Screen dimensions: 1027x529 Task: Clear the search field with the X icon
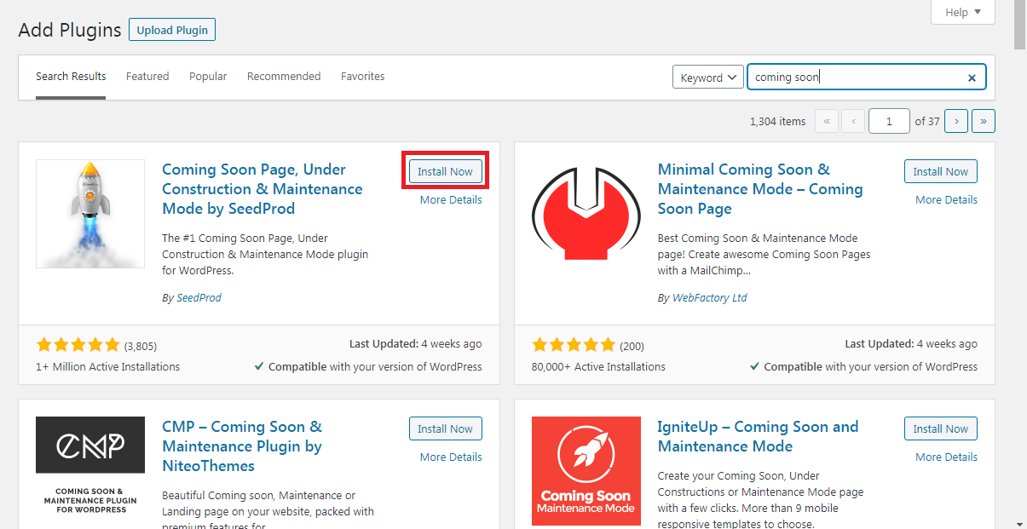(x=972, y=78)
